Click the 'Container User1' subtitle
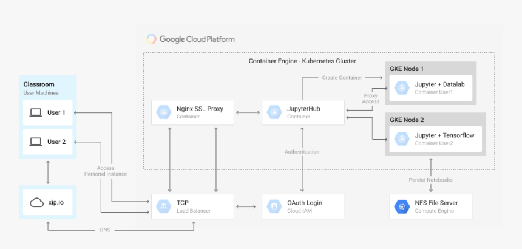Viewport: 522px width, 249px height. click(434, 92)
